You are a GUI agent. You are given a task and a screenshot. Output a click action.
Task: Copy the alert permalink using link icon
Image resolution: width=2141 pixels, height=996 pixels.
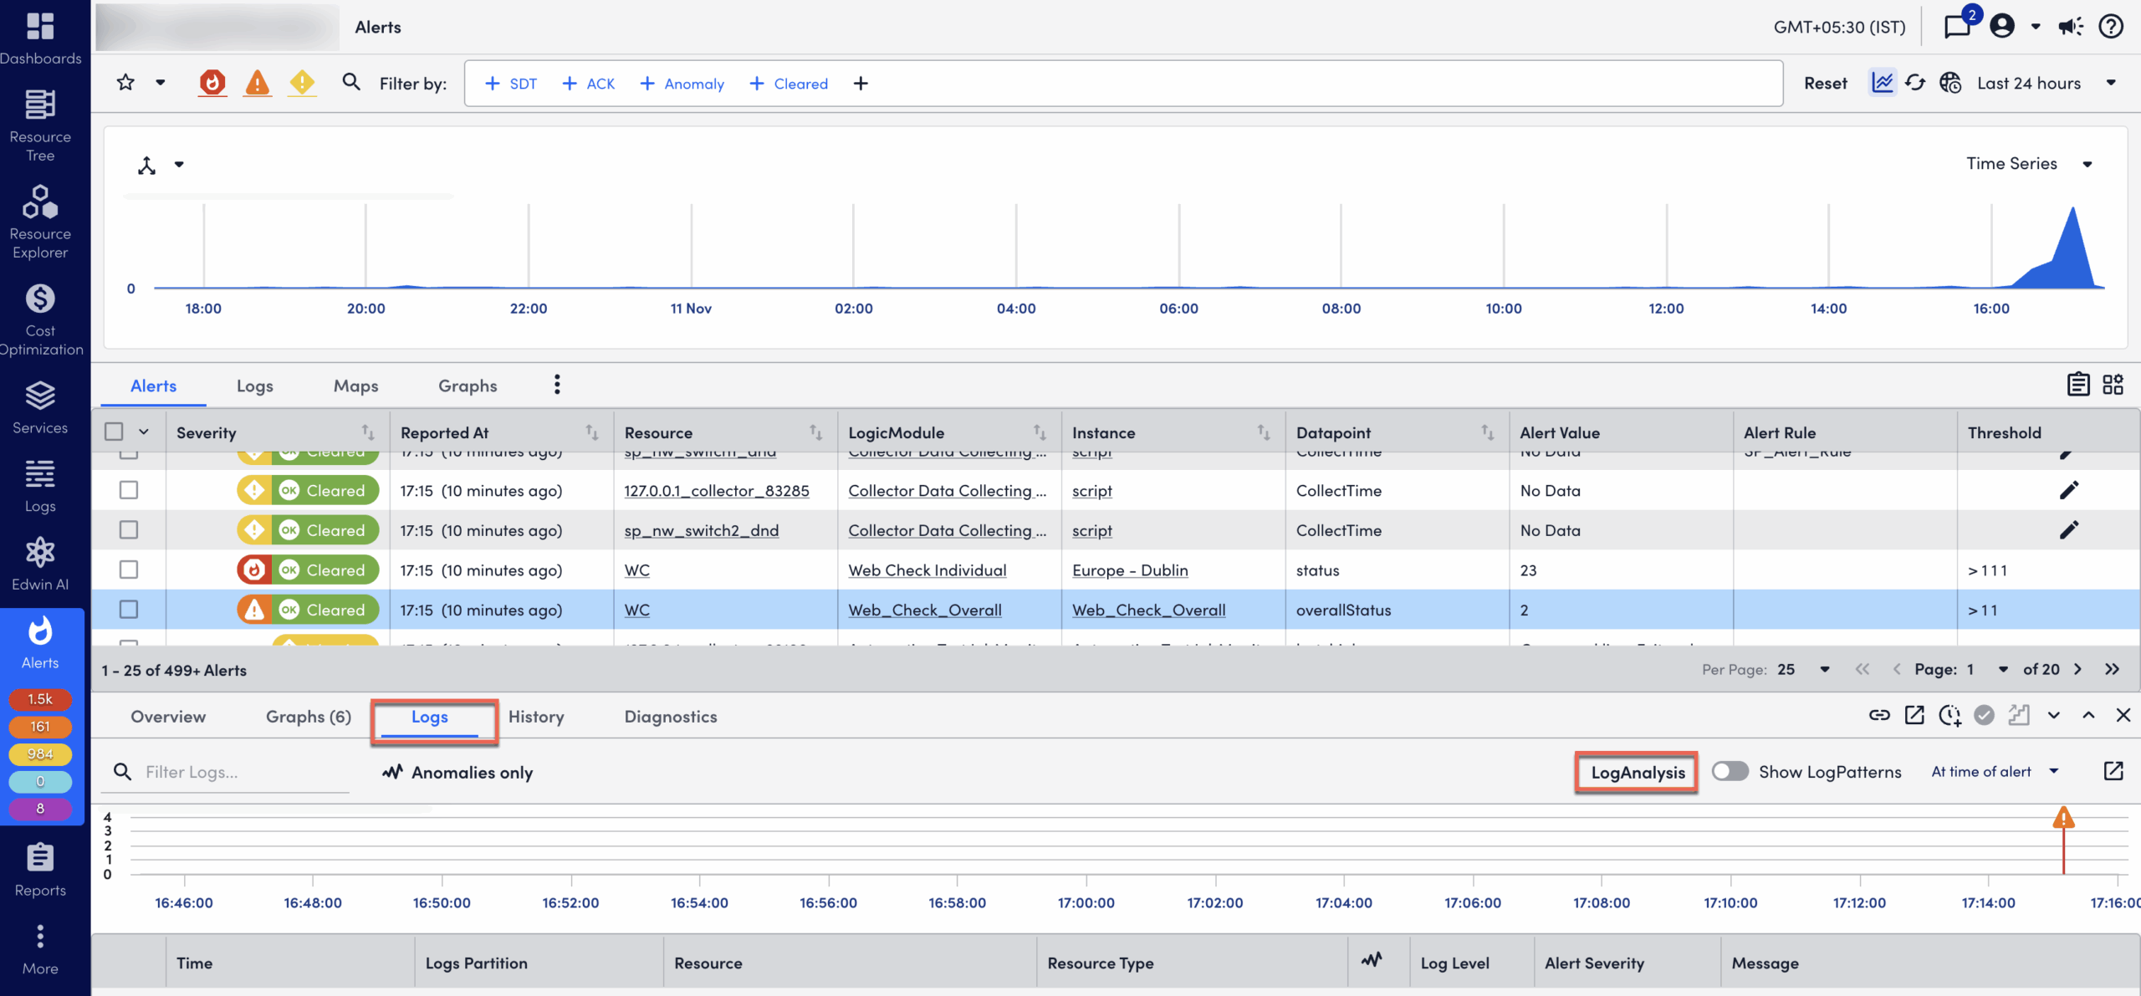pos(1879,716)
